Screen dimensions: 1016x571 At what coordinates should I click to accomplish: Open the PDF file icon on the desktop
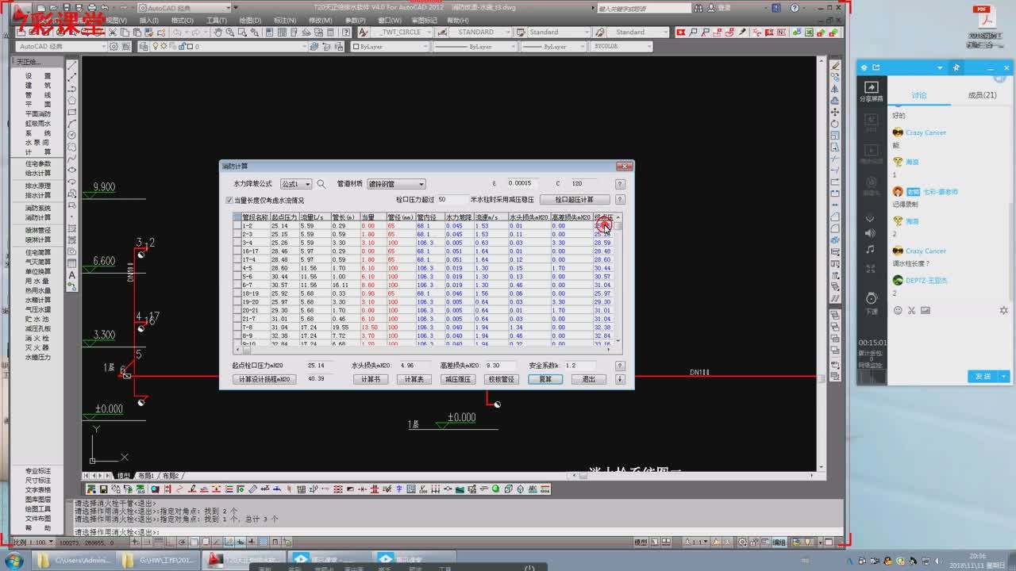985,28
